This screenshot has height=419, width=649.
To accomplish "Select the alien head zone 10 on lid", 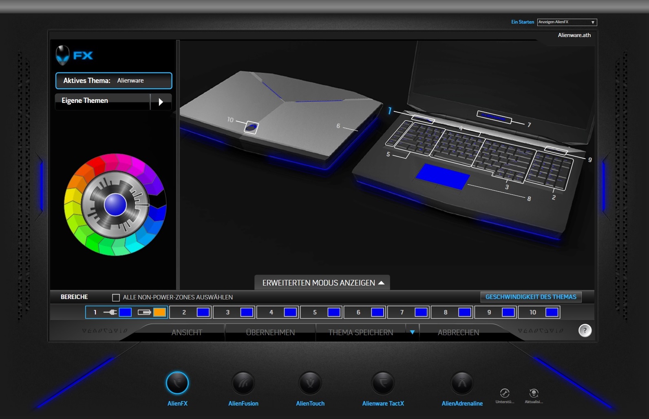I will [251, 127].
